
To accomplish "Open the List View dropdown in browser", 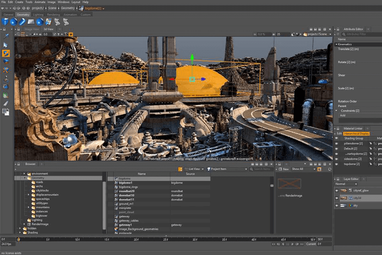I will [195, 169].
